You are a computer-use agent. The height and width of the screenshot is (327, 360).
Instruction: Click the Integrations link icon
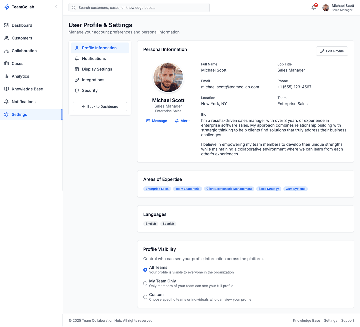click(x=76, y=80)
